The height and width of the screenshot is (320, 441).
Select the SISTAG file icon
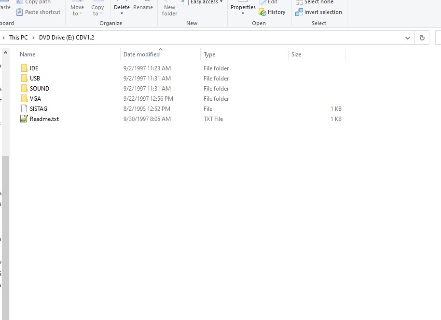coord(24,109)
